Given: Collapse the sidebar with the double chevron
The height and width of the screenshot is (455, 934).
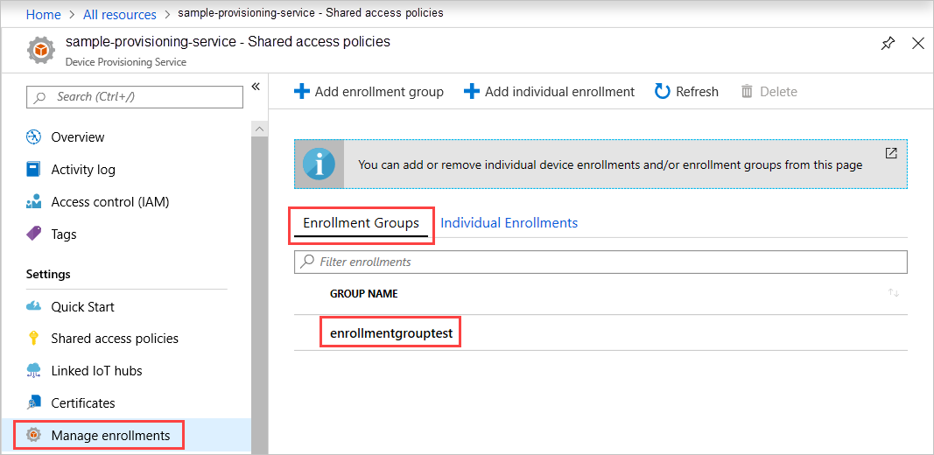Looking at the screenshot, I should [x=256, y=87].
